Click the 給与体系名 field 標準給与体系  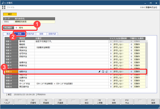[34, 22]
